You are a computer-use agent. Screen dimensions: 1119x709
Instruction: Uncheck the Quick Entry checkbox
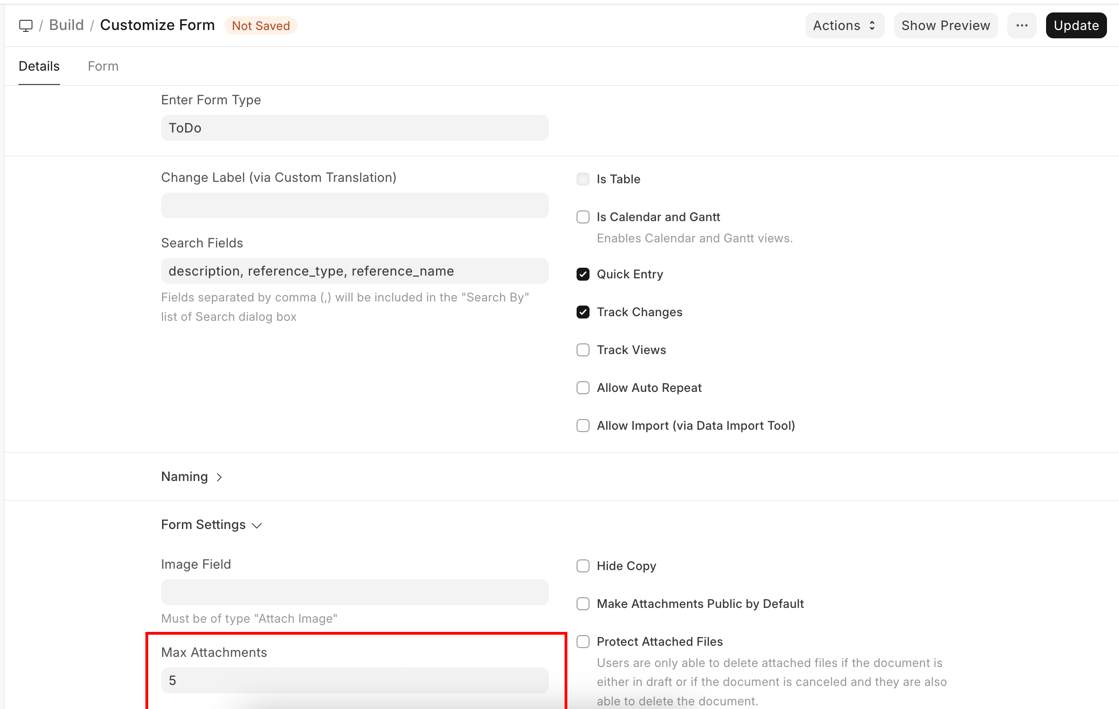tap(583, 274)
